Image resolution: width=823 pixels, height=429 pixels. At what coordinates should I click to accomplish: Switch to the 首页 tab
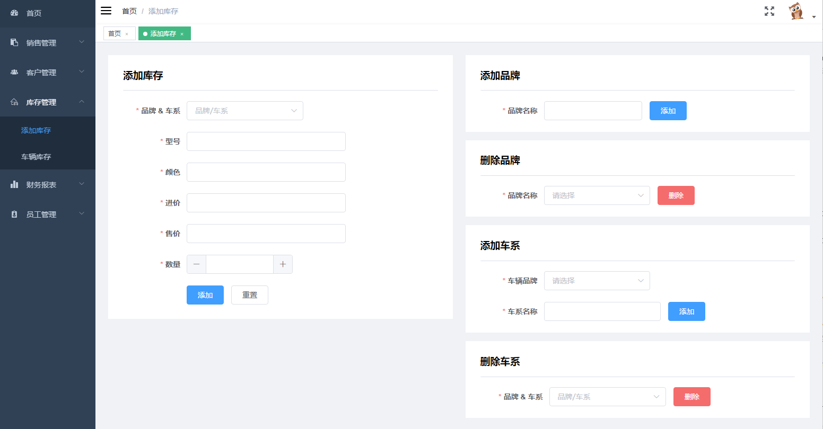[x=114, y=33]
